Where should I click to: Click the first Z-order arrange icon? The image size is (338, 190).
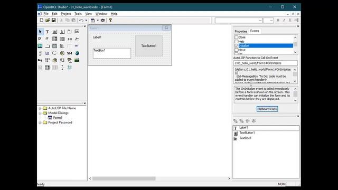tap(236, 121)
